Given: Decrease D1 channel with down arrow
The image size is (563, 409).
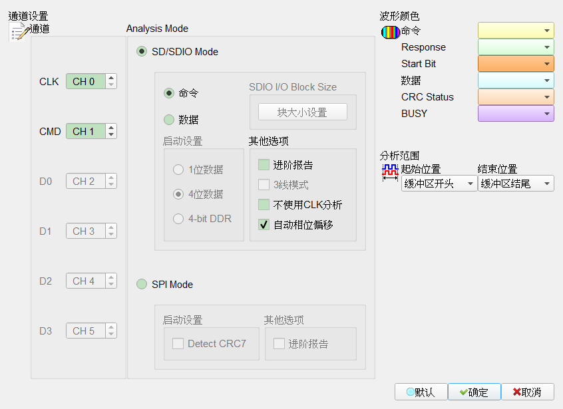Looking at the screenshot, I should click(111, 235).
